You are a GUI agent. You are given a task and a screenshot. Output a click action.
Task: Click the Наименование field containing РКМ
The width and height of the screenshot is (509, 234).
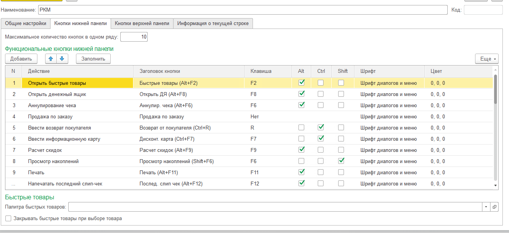pos(242,10)
